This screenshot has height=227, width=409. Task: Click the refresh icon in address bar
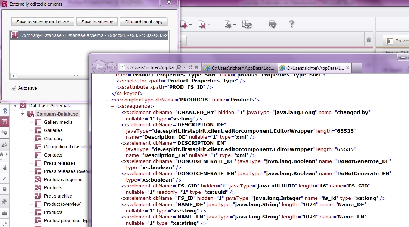(190, 67)
